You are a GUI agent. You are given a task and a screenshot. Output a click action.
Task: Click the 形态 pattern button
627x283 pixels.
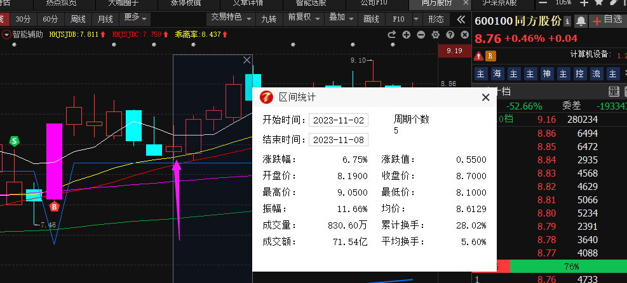(x=436, y=19)
